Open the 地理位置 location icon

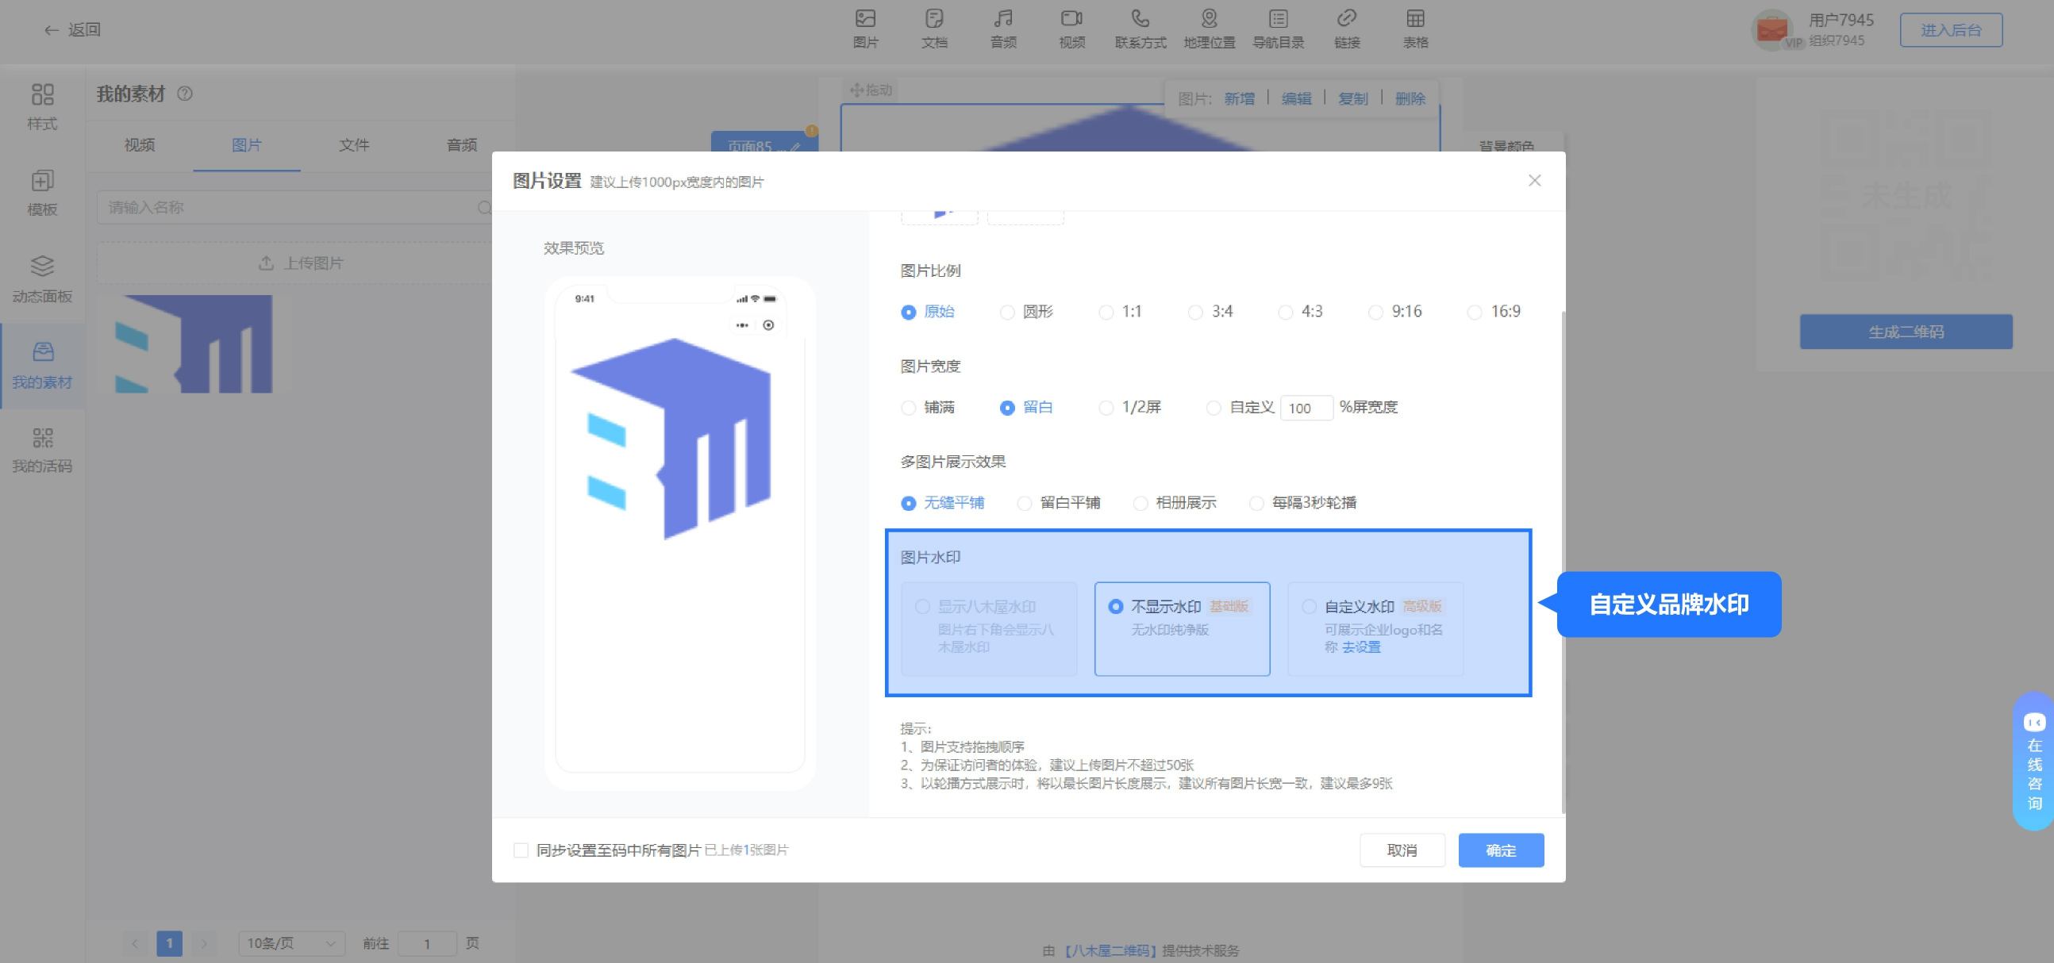click(x=1209, y=29)
